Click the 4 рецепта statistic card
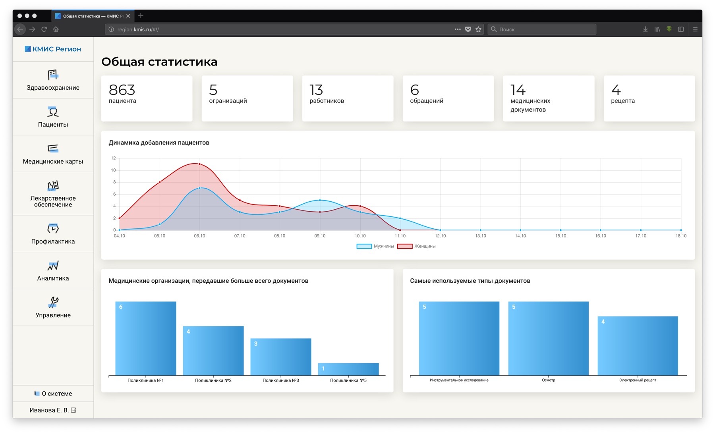 (649, 98)
